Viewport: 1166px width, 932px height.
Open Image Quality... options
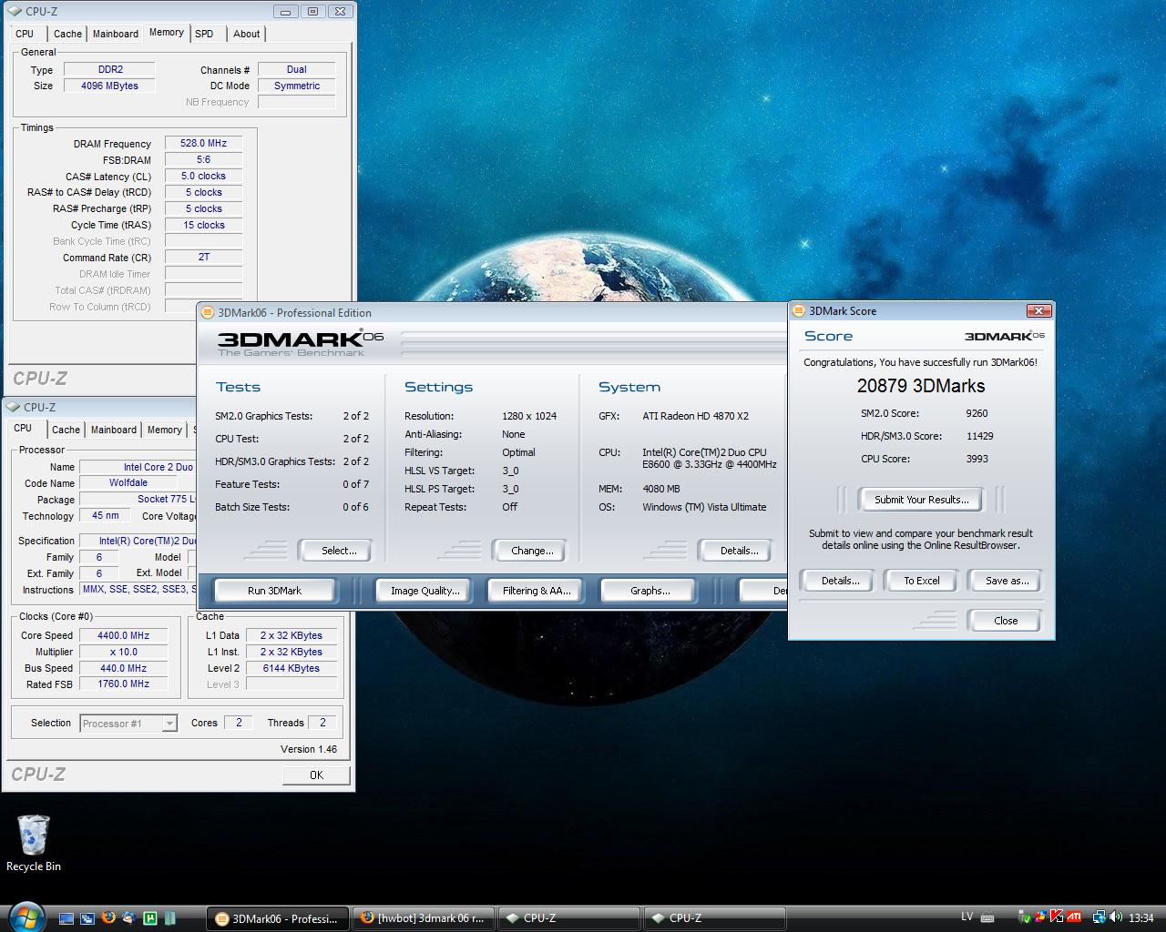click(x=424, y=591)
